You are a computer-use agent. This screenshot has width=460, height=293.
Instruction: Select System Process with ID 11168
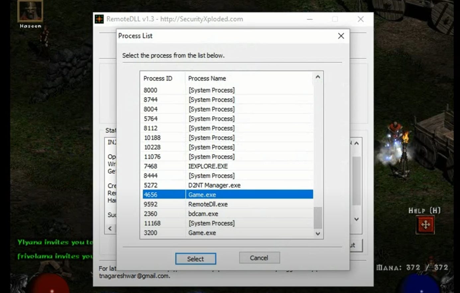point(228,223)
